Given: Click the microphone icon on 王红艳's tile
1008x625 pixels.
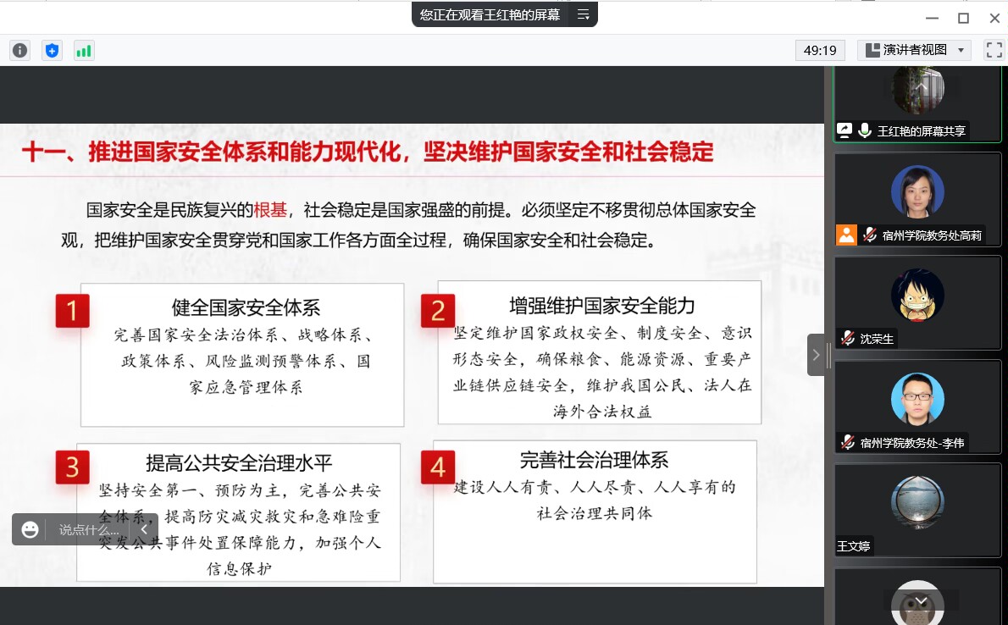Looking at the screenshot, I should 865,130.
